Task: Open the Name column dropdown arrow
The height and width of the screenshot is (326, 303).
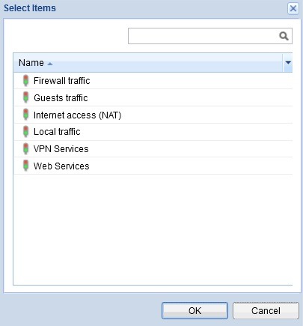Action: (288, 62)
